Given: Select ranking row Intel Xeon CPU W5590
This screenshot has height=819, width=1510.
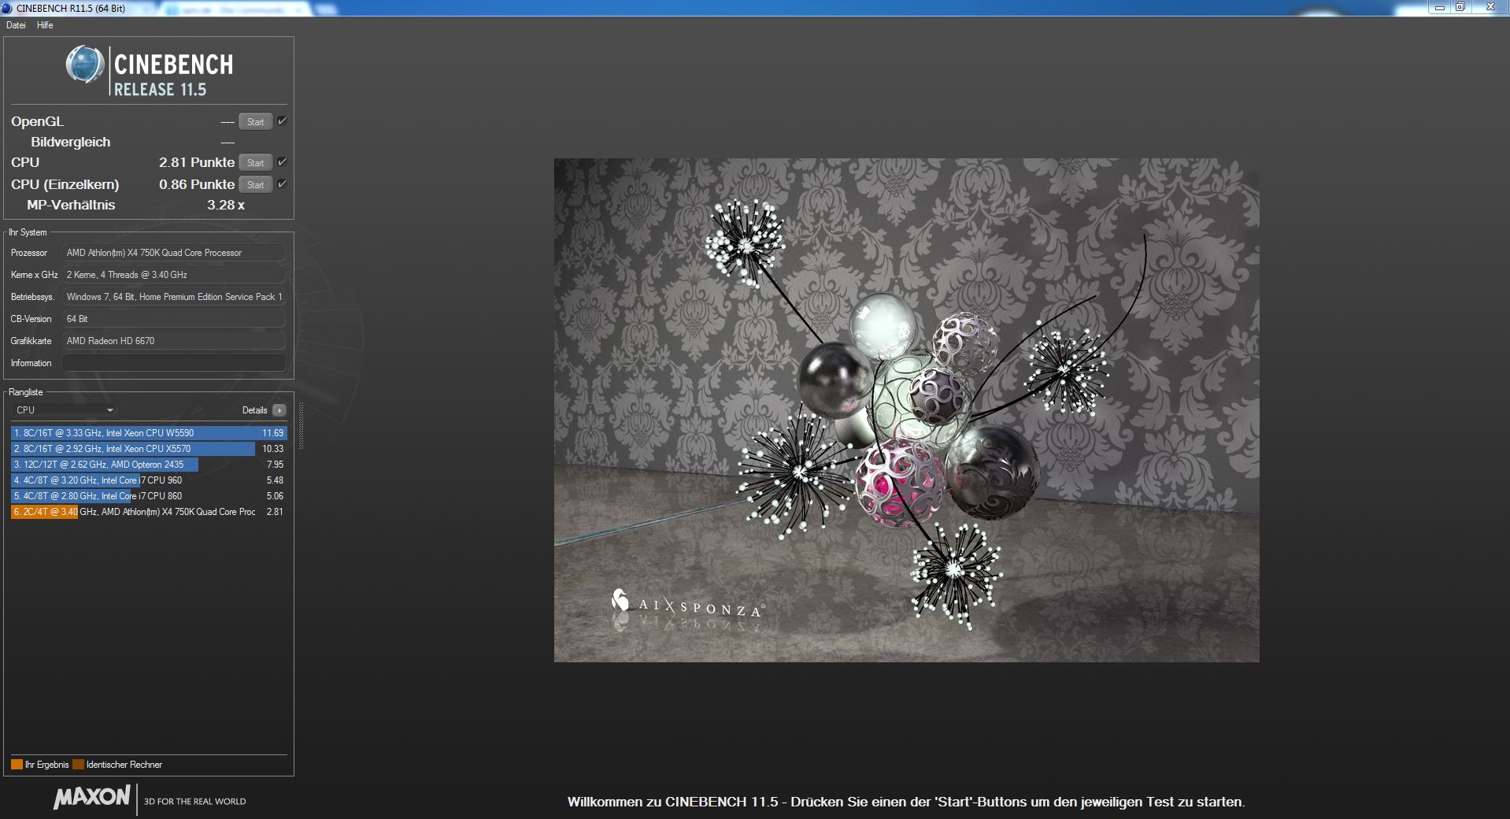Looking at the screenshot, I should point(149,433).
